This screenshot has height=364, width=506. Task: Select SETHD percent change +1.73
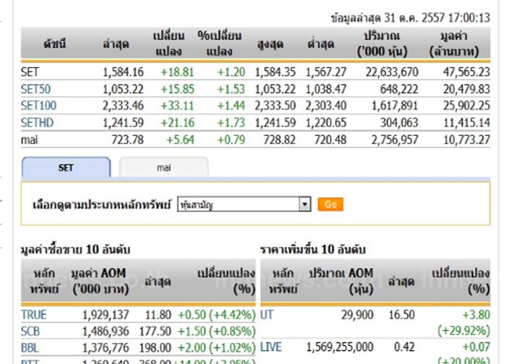tap(231, 123)
